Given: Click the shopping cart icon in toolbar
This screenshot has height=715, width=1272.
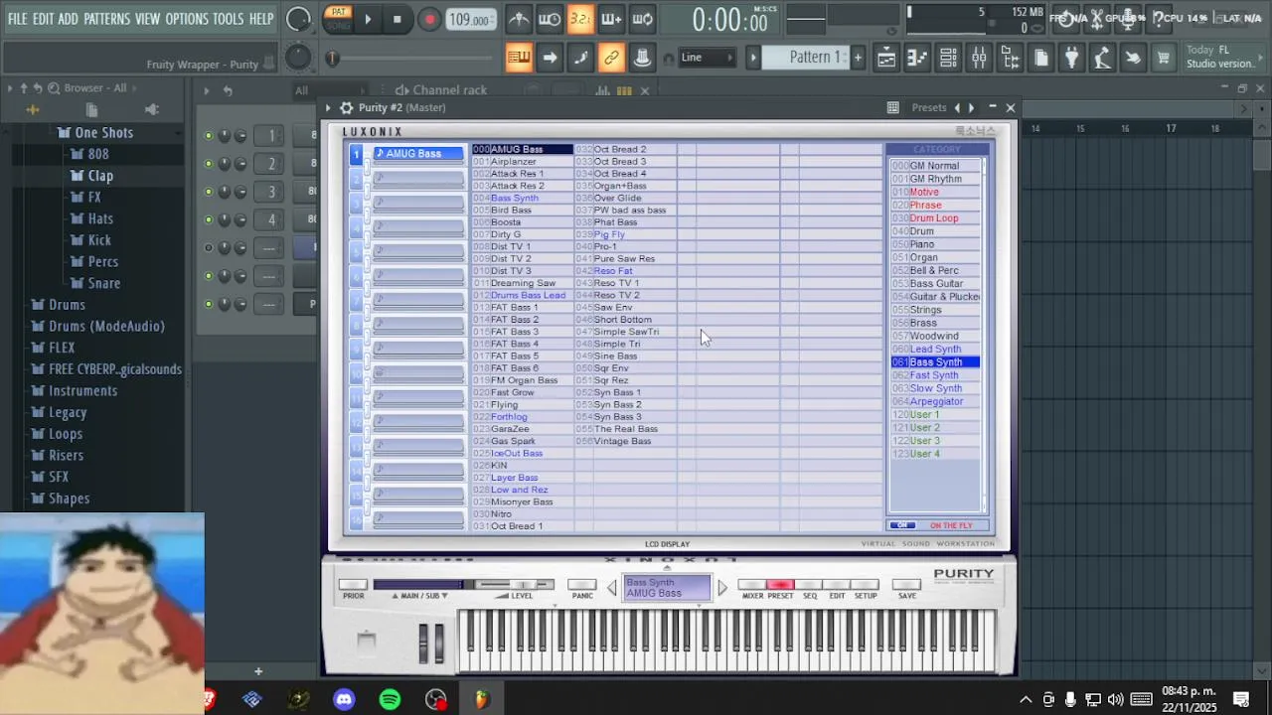Looking at the screenshot, I should tap(1163, 58).
